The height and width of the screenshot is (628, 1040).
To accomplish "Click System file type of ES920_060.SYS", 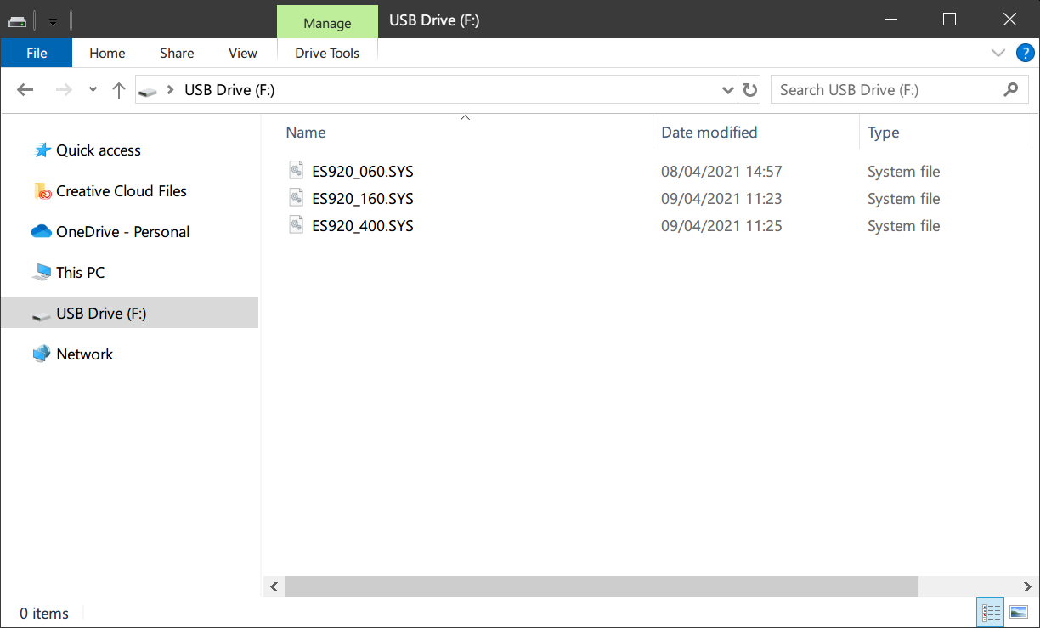I will [x=903, y=172].
